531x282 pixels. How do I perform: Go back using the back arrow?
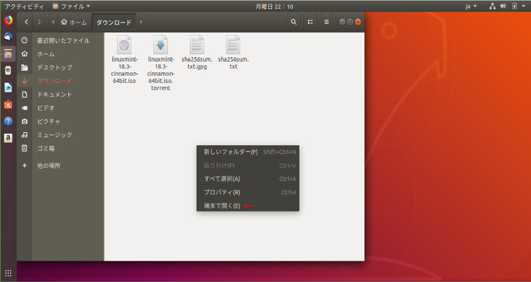click(27, 22)
